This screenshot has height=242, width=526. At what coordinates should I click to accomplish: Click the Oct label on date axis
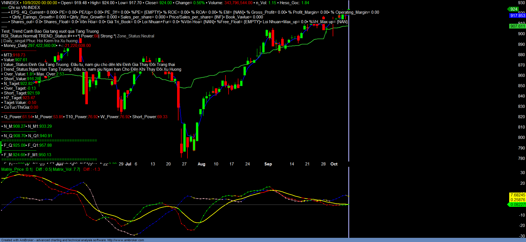pos(334,164)
